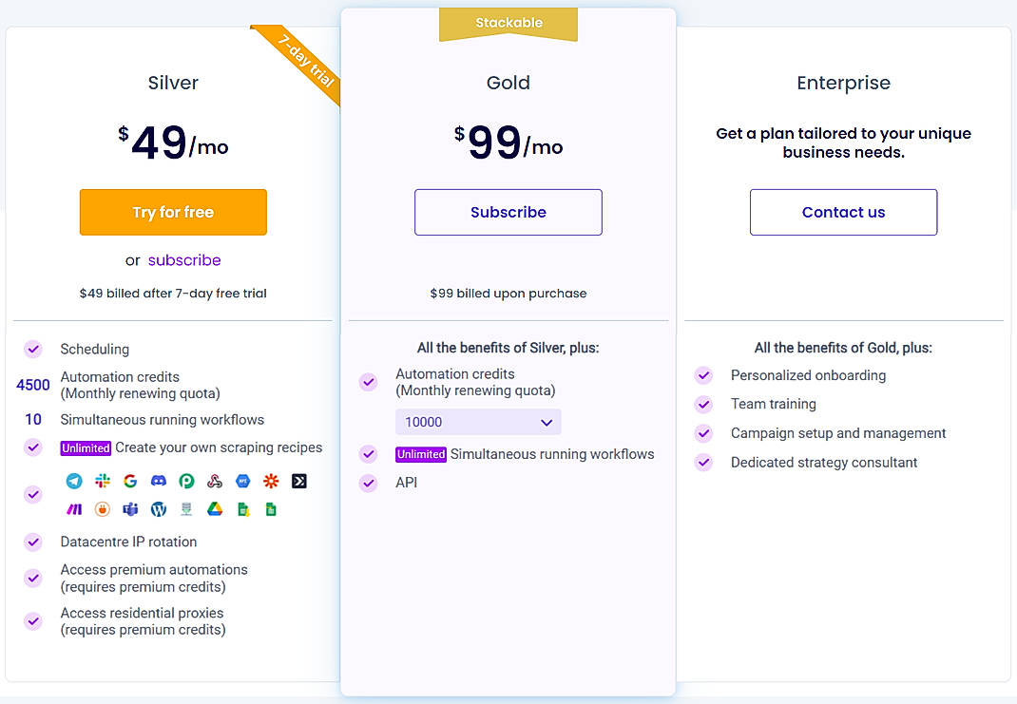Image resolution: width=1017 pixels, height=704 pixels.
Task: Click the dark terminal-style integration icon
Action: pyautogui.click(x=298, y=481)
